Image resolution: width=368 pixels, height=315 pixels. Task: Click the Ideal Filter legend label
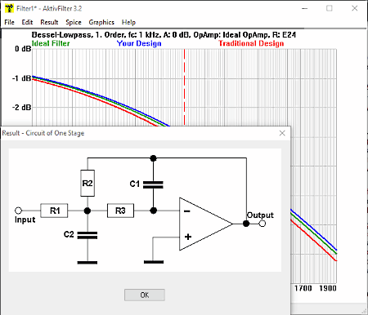point(51,43)
